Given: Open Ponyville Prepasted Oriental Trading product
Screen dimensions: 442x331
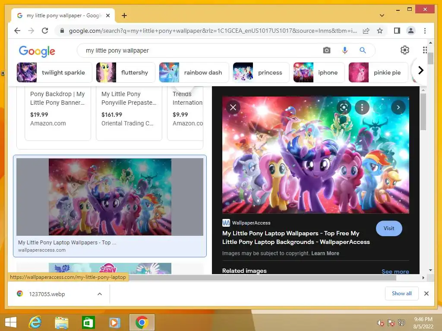Looking at the screenshot, I should coord(129,112).
